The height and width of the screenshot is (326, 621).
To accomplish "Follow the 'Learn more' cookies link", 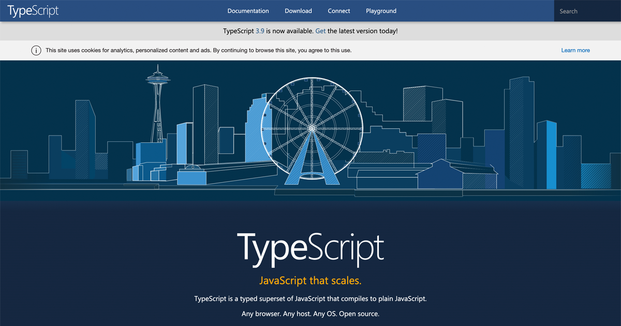I will pyautogui.click(x=575, y=50).
